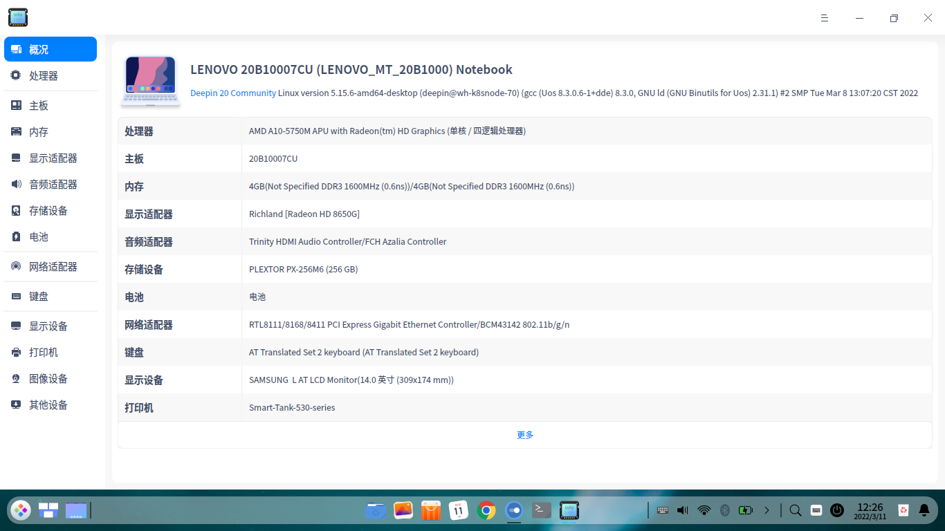Click the 12:26 clock in the dock
This screenshot has height=531, width=945.
870,511
